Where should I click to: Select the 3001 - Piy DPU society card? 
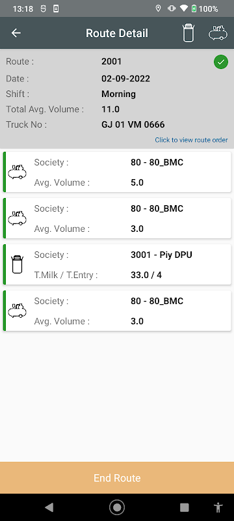pyautogui.click(x=117, y=264)
